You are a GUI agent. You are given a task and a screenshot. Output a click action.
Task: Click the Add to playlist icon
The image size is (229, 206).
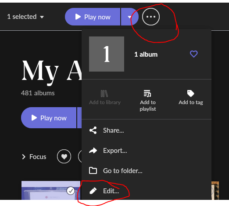click(x=147, y=94)
